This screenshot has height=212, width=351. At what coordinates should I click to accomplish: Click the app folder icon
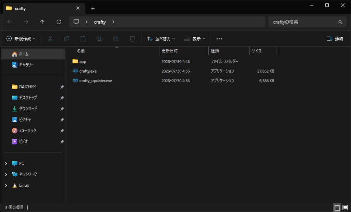pos(75,61)
